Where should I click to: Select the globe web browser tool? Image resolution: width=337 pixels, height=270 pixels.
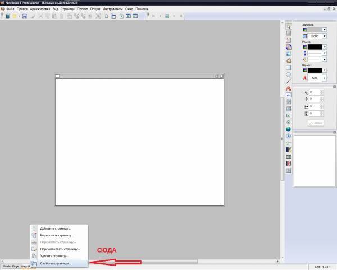289,129
